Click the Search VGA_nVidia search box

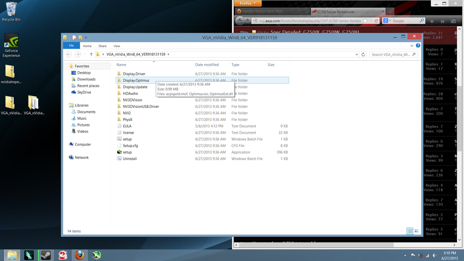[x=393, y=54]
